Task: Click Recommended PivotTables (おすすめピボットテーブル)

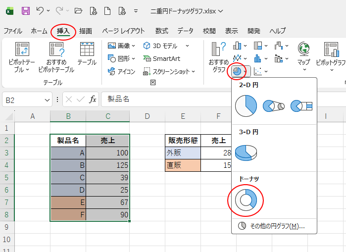Action: 56,57
